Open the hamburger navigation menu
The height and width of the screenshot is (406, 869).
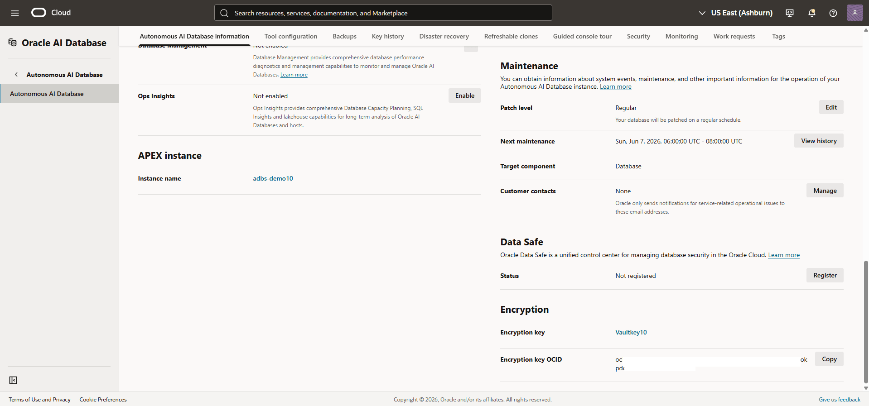coord(15,13)
